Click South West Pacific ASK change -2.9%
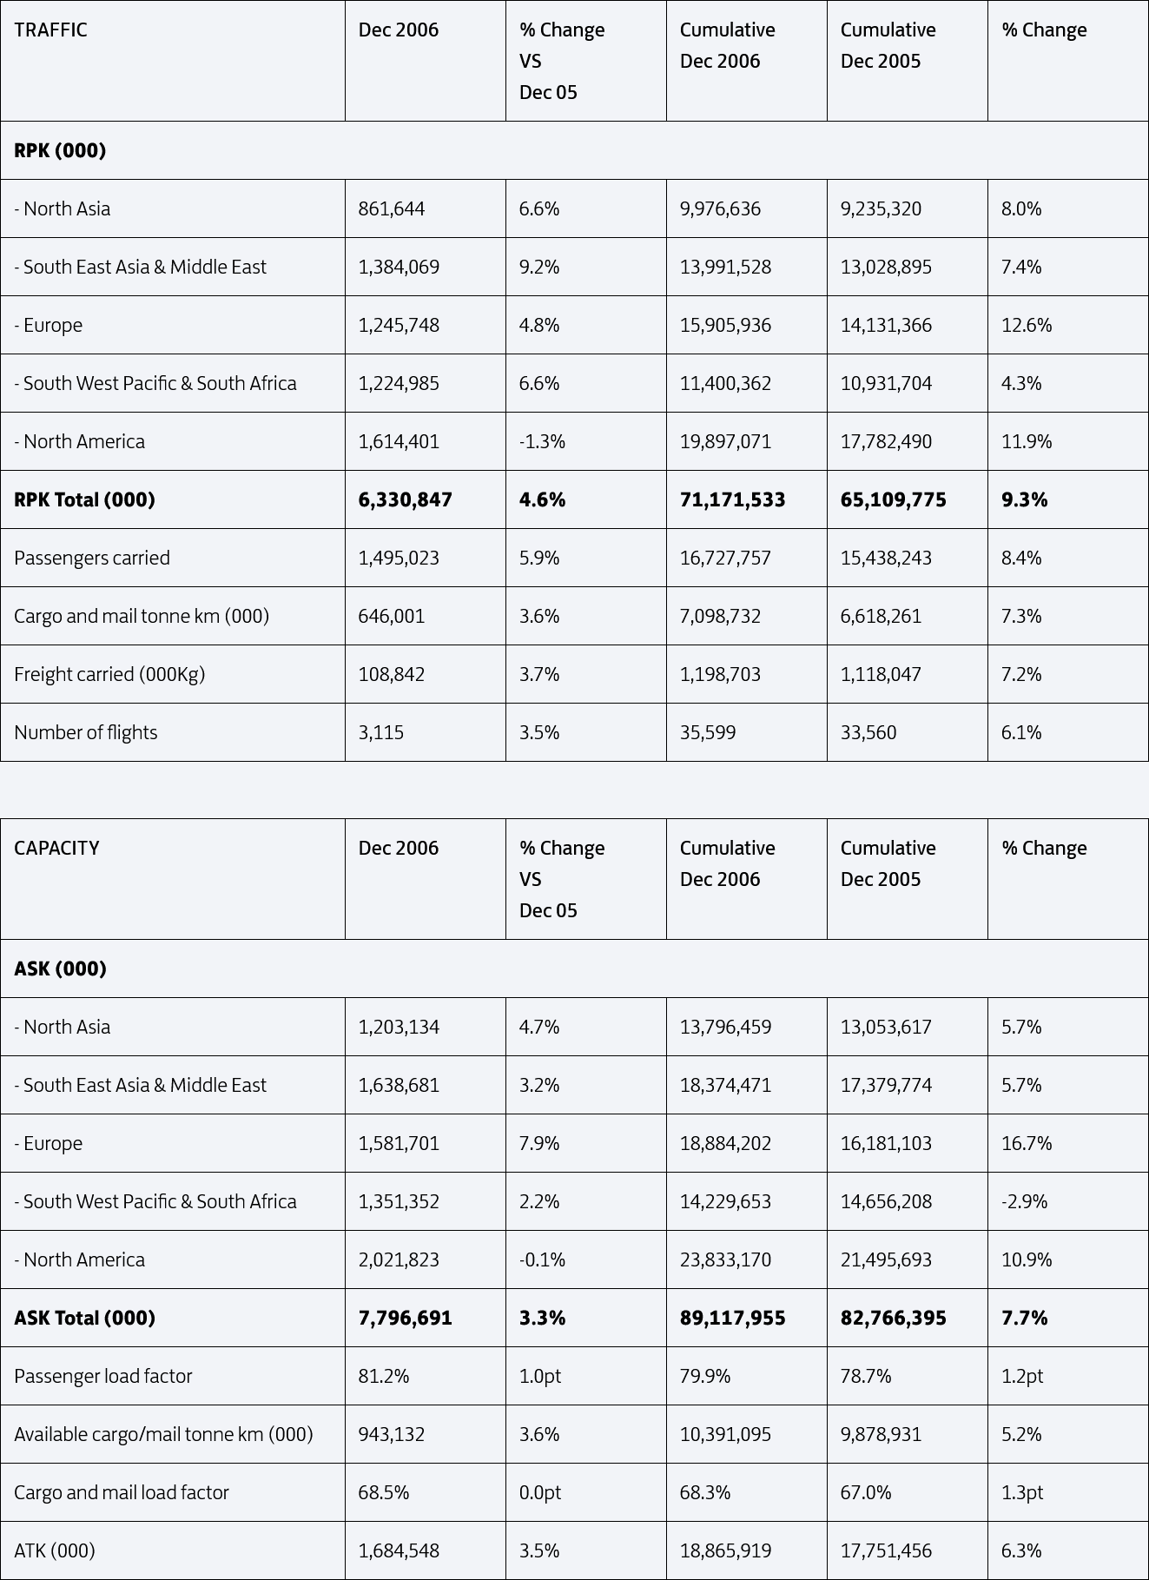The image size is (1149, 1580). [1024, 1201]
